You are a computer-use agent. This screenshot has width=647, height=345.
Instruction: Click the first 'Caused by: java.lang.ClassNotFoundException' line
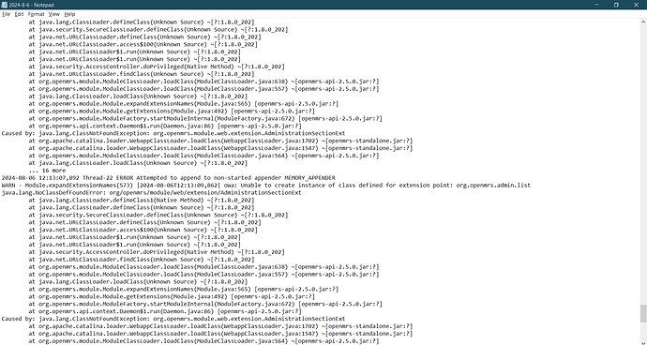click(173, 133)
